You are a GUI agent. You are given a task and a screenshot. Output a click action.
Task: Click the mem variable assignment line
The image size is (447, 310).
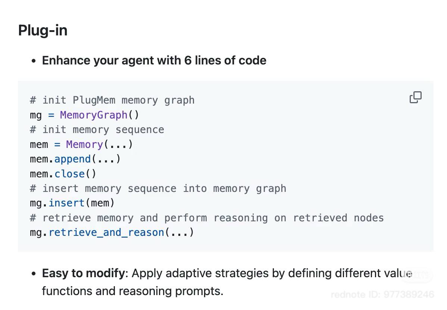[38, 144]
